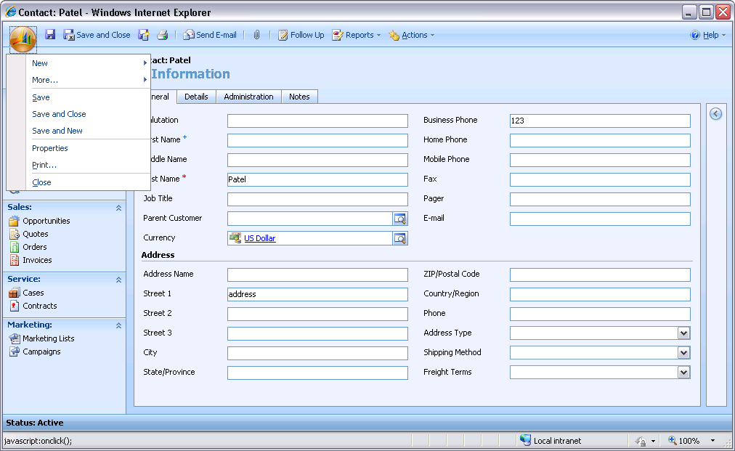Open the Address Type dropdown

pyautogui.click(x=683, y=333)
